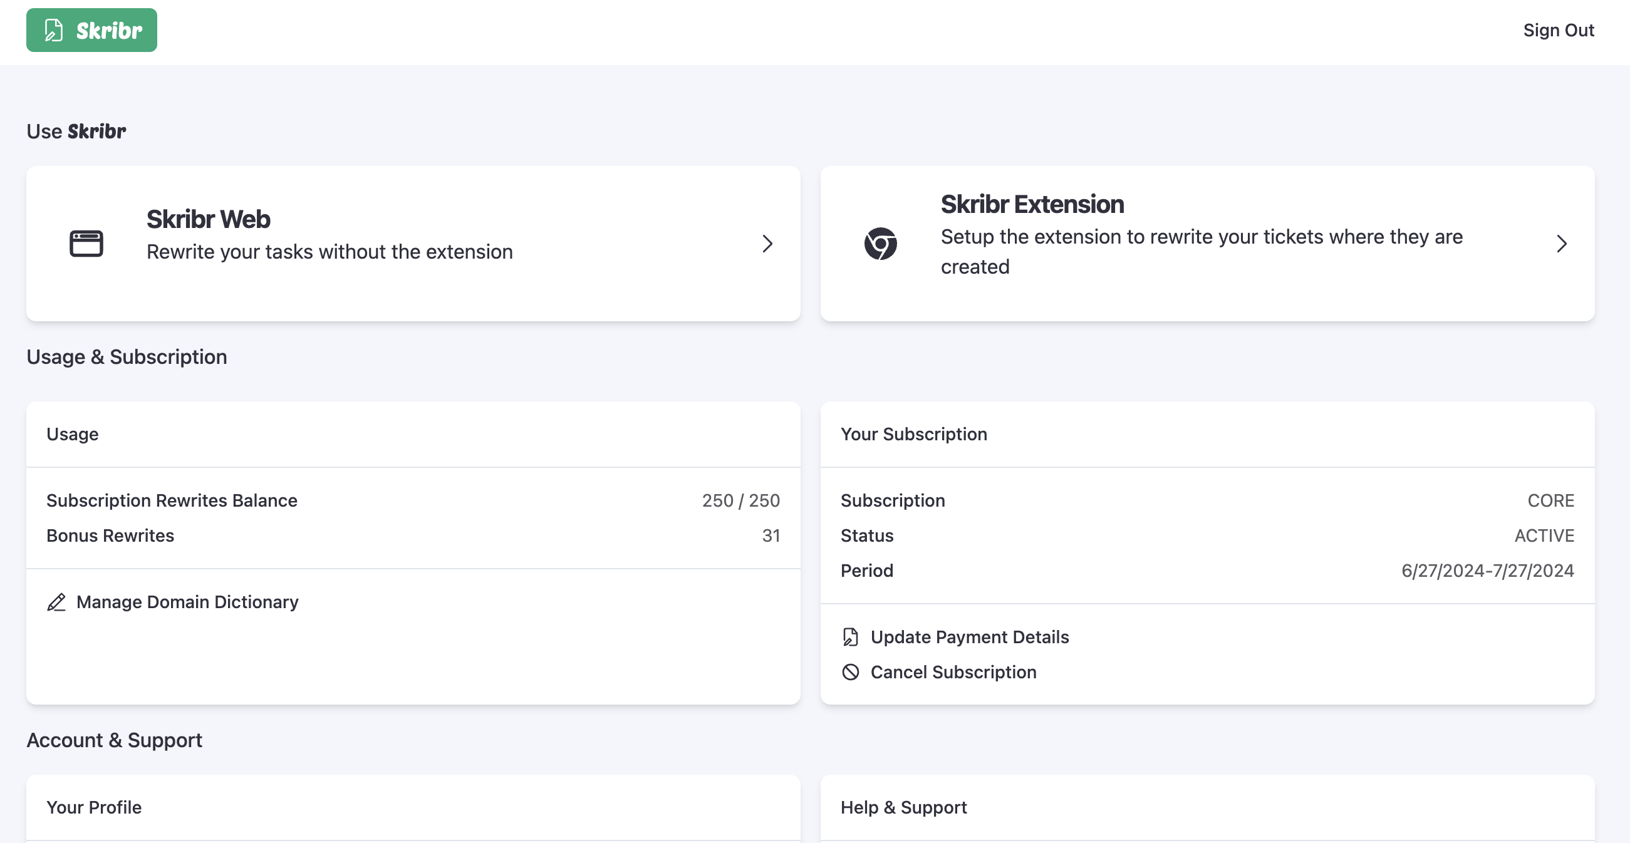Click the 'Usage & Subscription' section heading
1630x843 pixels.
[x=127, y=357]
